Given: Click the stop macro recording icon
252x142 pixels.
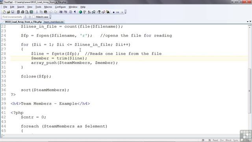Looking at the screenshot, I should [x=117, y=12].
